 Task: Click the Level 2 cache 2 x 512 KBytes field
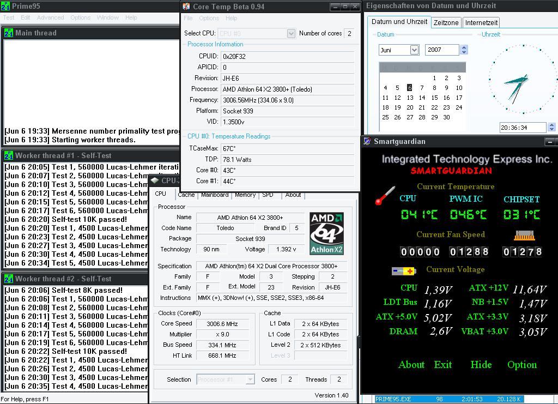(320, 345)
